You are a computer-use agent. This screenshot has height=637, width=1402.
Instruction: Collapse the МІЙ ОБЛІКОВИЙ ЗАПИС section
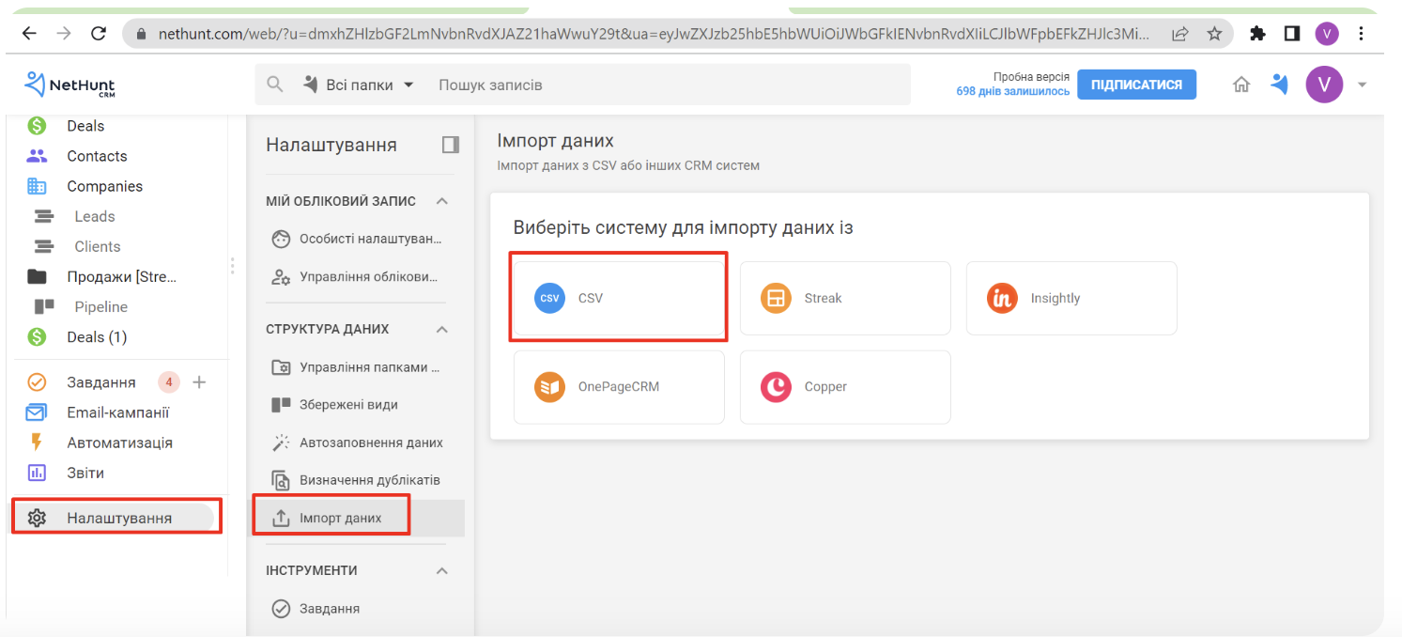[442, 201]
